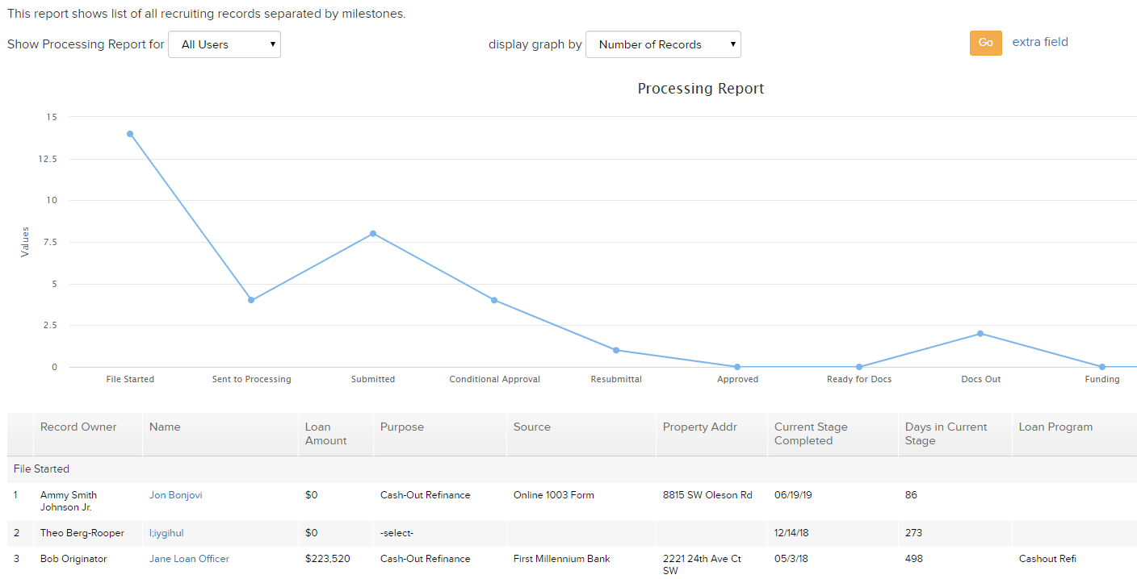Viewport: 1137px width, 579px height.
Task: Select the Docs Out data point
Action: click(x=980, y=333)
